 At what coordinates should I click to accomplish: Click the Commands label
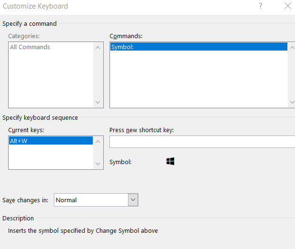coord(126,36)
